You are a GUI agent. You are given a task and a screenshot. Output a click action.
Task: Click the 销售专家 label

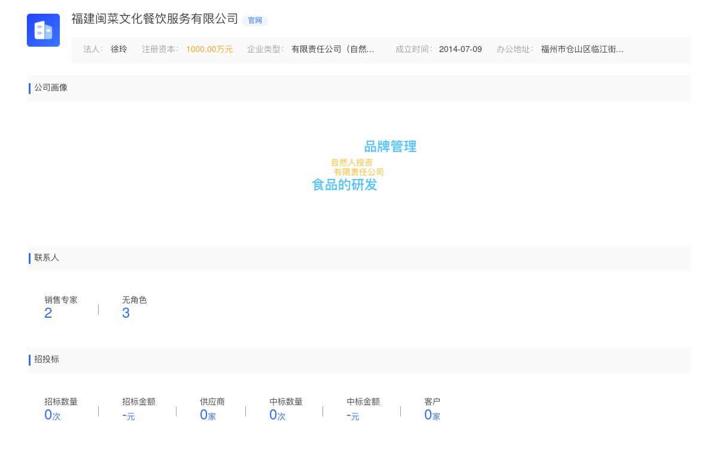[x=61, y=300]
